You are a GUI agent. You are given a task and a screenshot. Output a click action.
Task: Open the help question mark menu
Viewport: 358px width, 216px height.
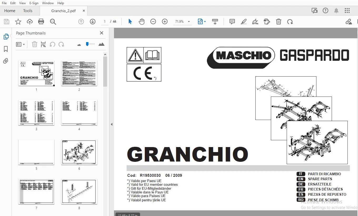click(325, 11)
